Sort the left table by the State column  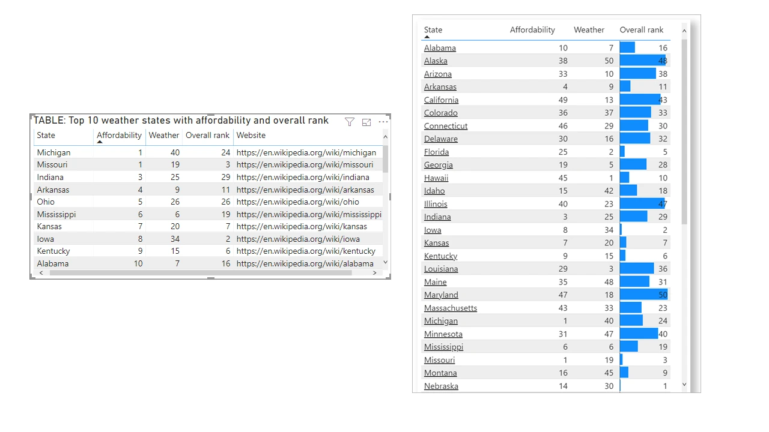pos(46,136)
